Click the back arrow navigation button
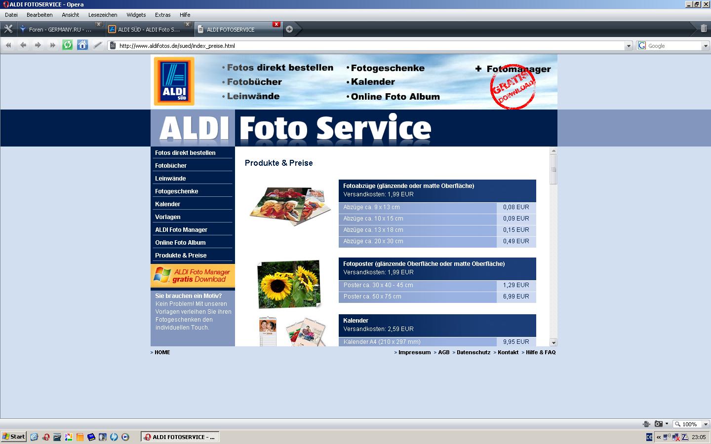 click(23, 45)
